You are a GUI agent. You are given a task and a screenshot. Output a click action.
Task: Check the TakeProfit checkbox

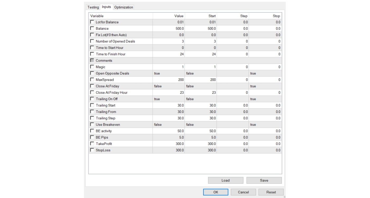coord(92,144)
